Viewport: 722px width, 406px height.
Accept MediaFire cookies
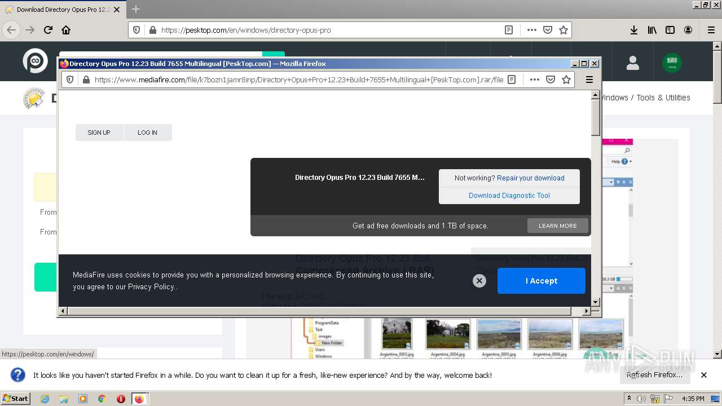pos(541,280)
